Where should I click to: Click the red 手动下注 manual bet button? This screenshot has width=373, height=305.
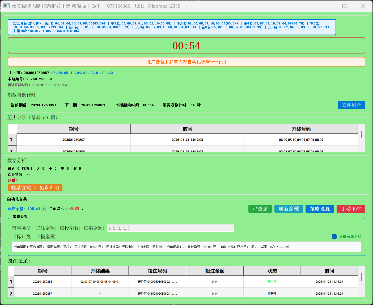351,209
